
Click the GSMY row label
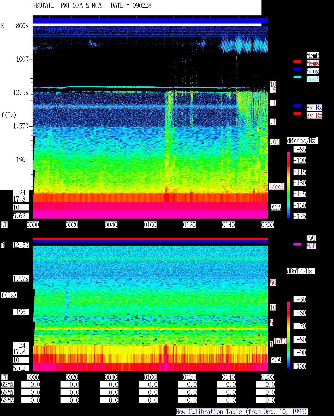tap(8, 392)
